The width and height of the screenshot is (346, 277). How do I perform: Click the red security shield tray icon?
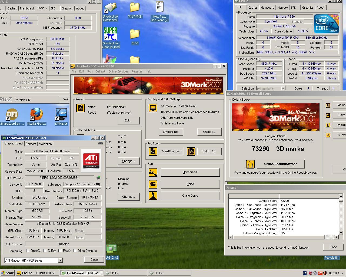tap(310, 273)
